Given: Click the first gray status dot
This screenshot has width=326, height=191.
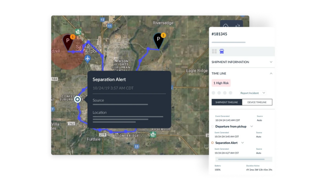Looking at the screenshot, I should coord(214,93).
